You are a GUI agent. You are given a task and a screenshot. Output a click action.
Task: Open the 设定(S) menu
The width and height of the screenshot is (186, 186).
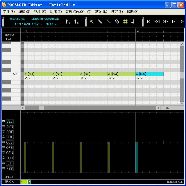coord(117,12)
